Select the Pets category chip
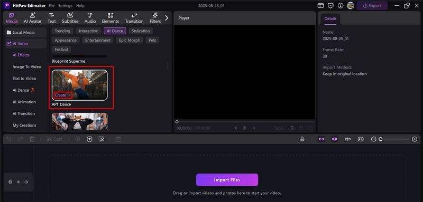The height and width of the screenshot is (202, 423). click(152, 40)
